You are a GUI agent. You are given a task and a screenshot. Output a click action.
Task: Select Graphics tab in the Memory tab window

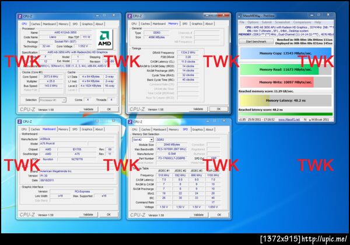click(197, 24)
